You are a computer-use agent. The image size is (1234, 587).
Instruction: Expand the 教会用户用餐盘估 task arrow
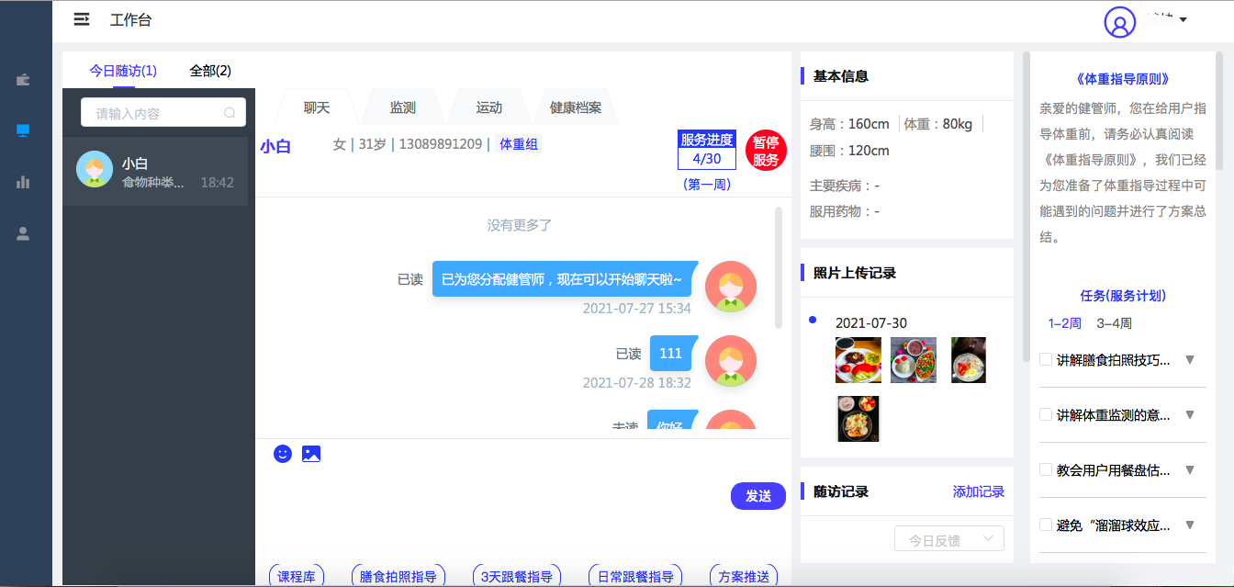tap(1190, 469)
